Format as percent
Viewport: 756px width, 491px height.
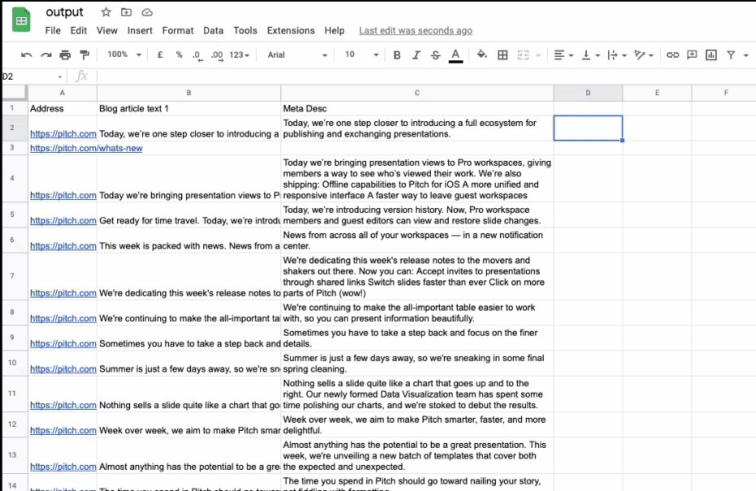(179, 55)
